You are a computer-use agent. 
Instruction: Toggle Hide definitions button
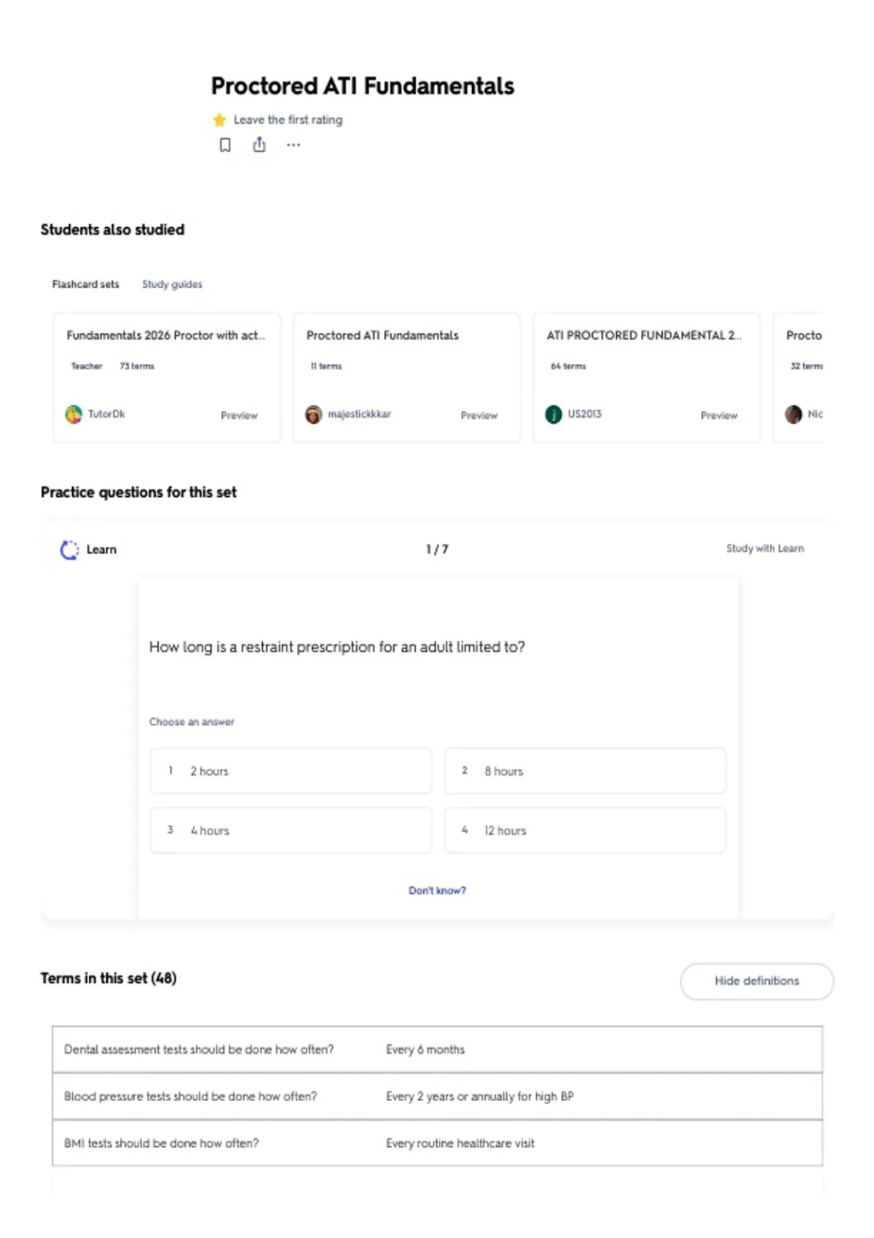757,981
